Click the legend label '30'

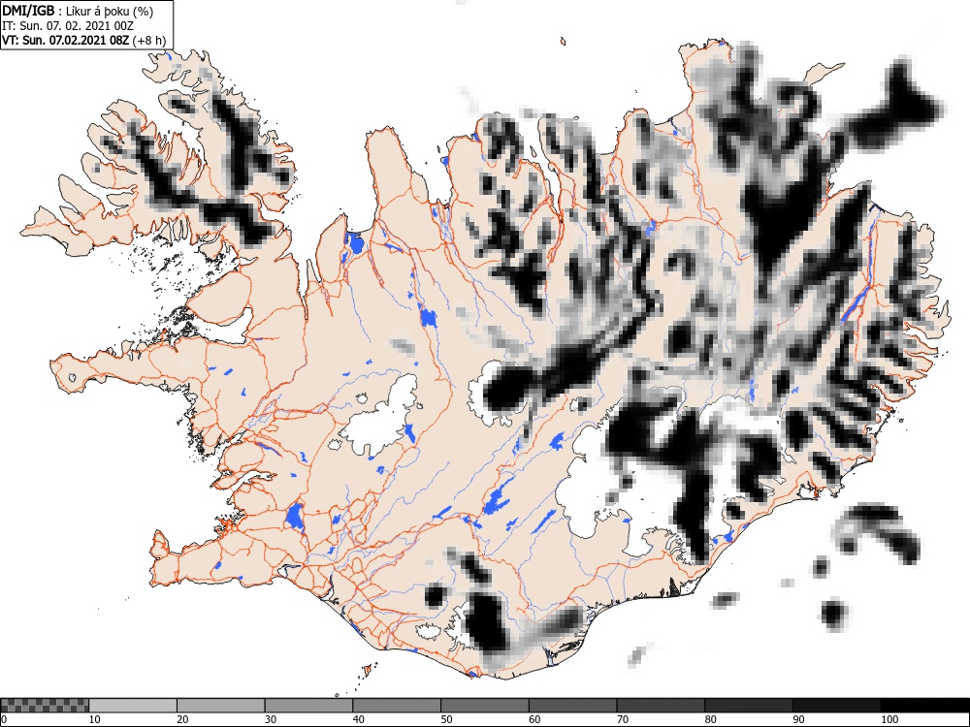271,719
